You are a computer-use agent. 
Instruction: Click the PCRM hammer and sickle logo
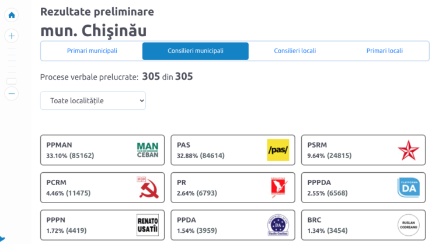147,187
